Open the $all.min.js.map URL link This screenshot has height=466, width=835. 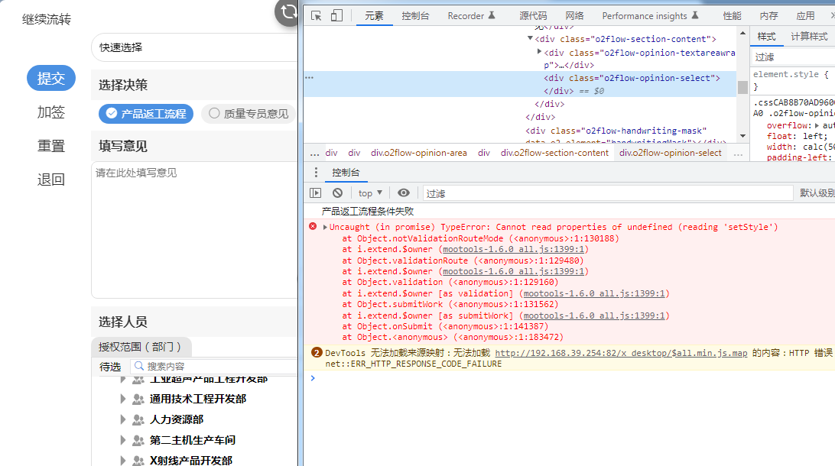click(621, 353)
